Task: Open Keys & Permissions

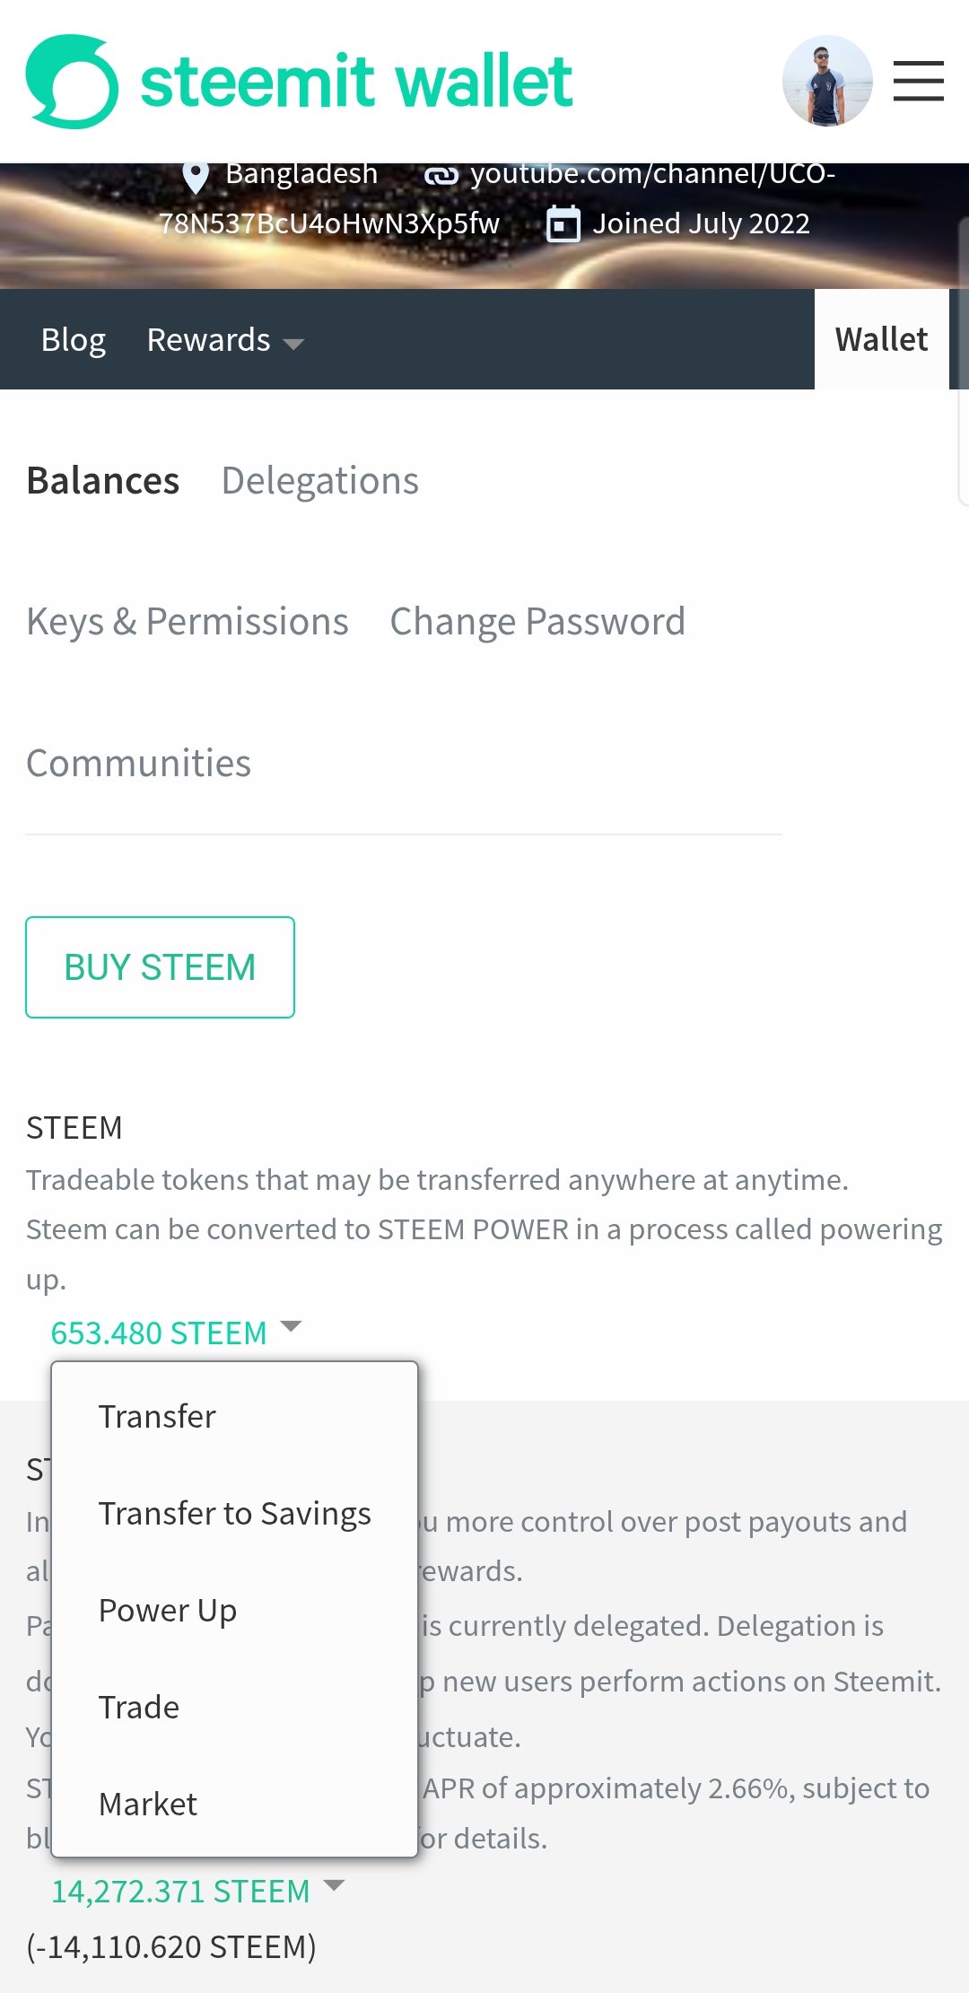Action: 188,622
